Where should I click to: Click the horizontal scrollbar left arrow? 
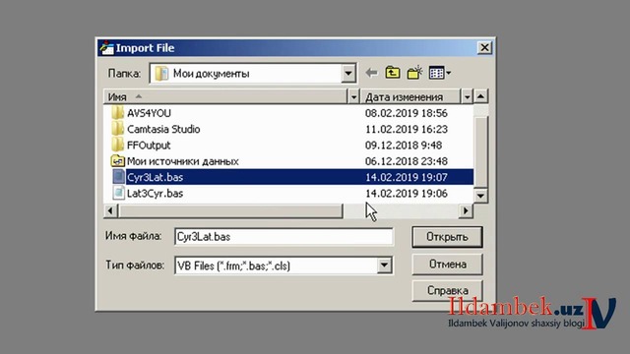[110, 210]
